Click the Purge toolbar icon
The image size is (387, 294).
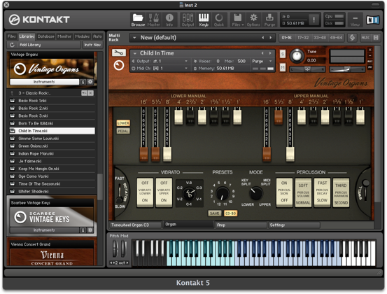tap(269, 20)
